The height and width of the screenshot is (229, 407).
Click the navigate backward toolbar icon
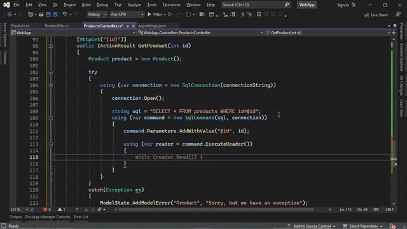[10, 15]
